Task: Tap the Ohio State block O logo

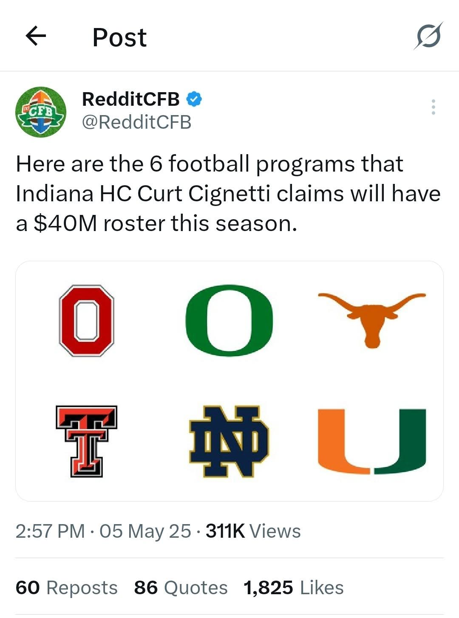Action: (x=86, y=320)
